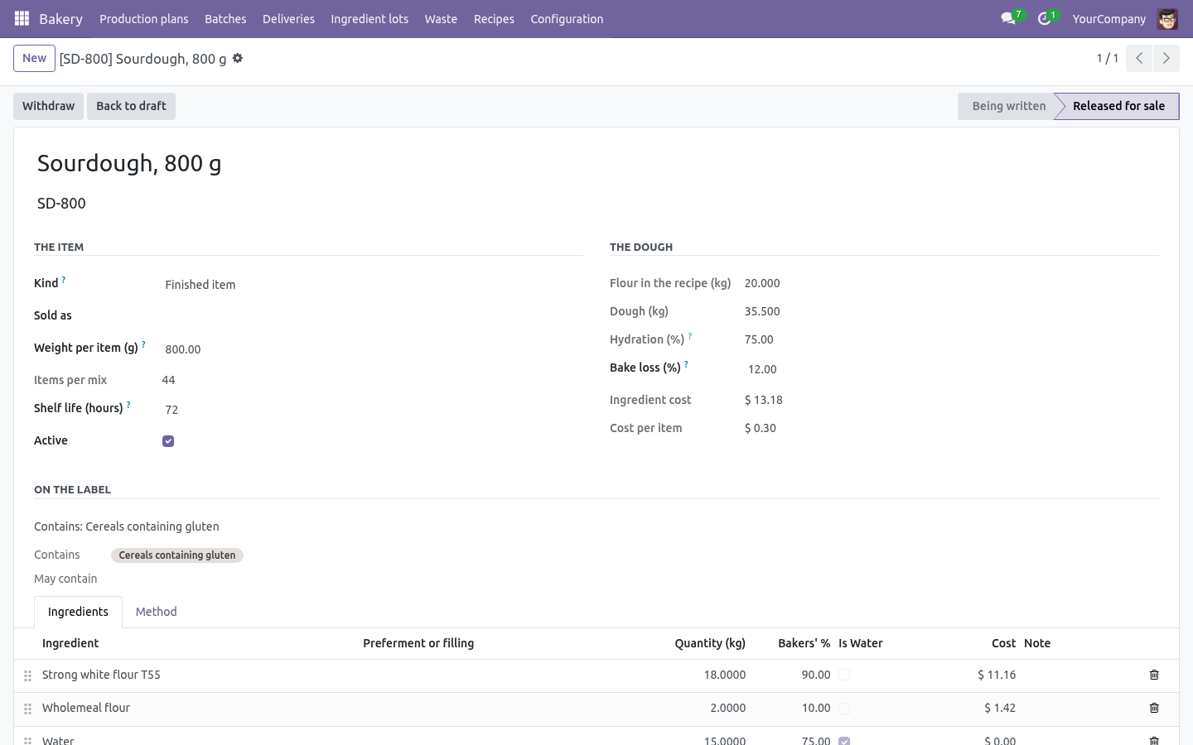1193x745 pixels.
Task: Show help tooltip for Shelf life
Action: (x=128, y=405)
